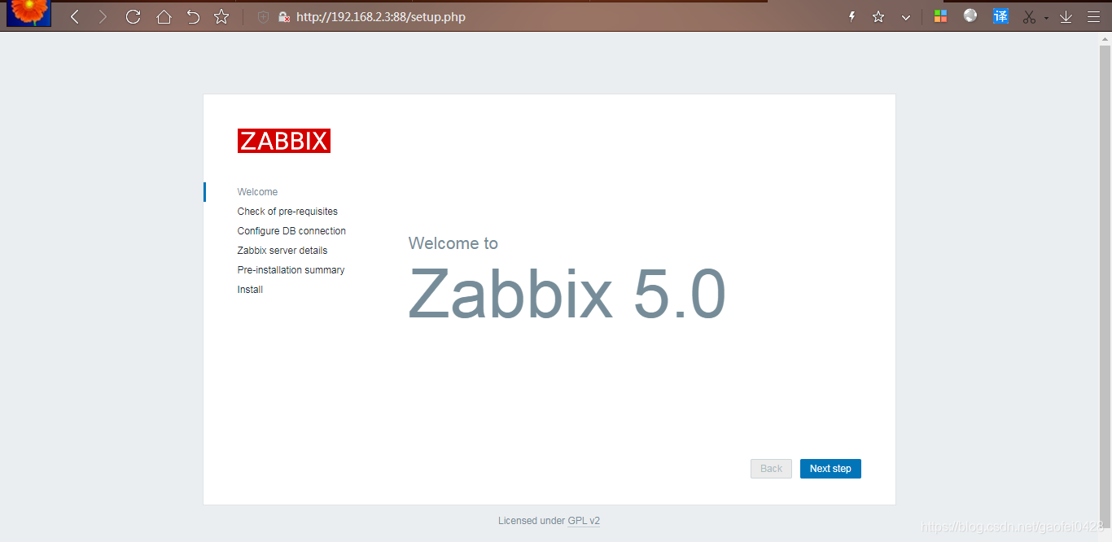Click the shield security icon in address bar
Screen dimensions: 1112x542
coord(263,16)
